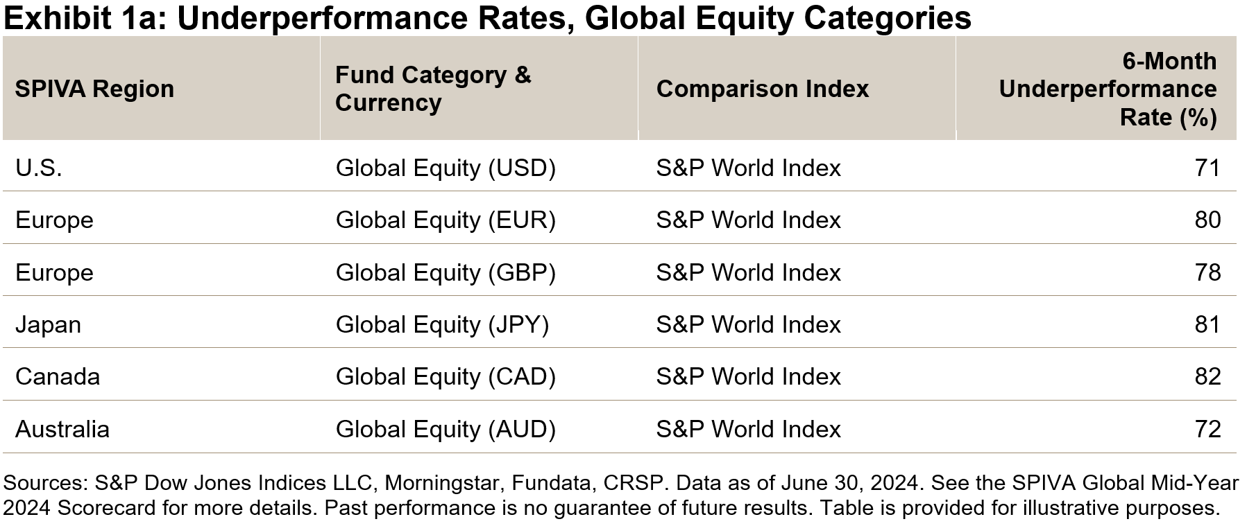The height and width of the screenshot is (526, 1247).
Task: Select the Comparison Index column header
Action: 762,89
